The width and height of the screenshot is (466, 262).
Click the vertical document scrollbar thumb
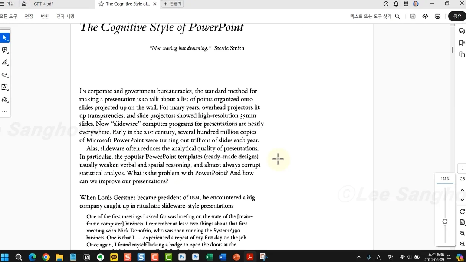pyautogui.click(x=452, y=50)
